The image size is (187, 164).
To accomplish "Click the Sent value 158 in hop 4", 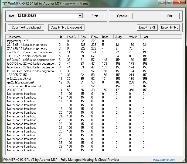I will tap(83, 52).
